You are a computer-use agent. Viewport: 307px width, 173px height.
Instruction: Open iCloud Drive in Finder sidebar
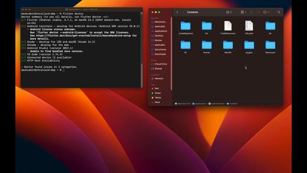[159, 64]
